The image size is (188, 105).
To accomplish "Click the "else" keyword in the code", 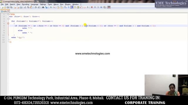I will click(x=20, y=30).
